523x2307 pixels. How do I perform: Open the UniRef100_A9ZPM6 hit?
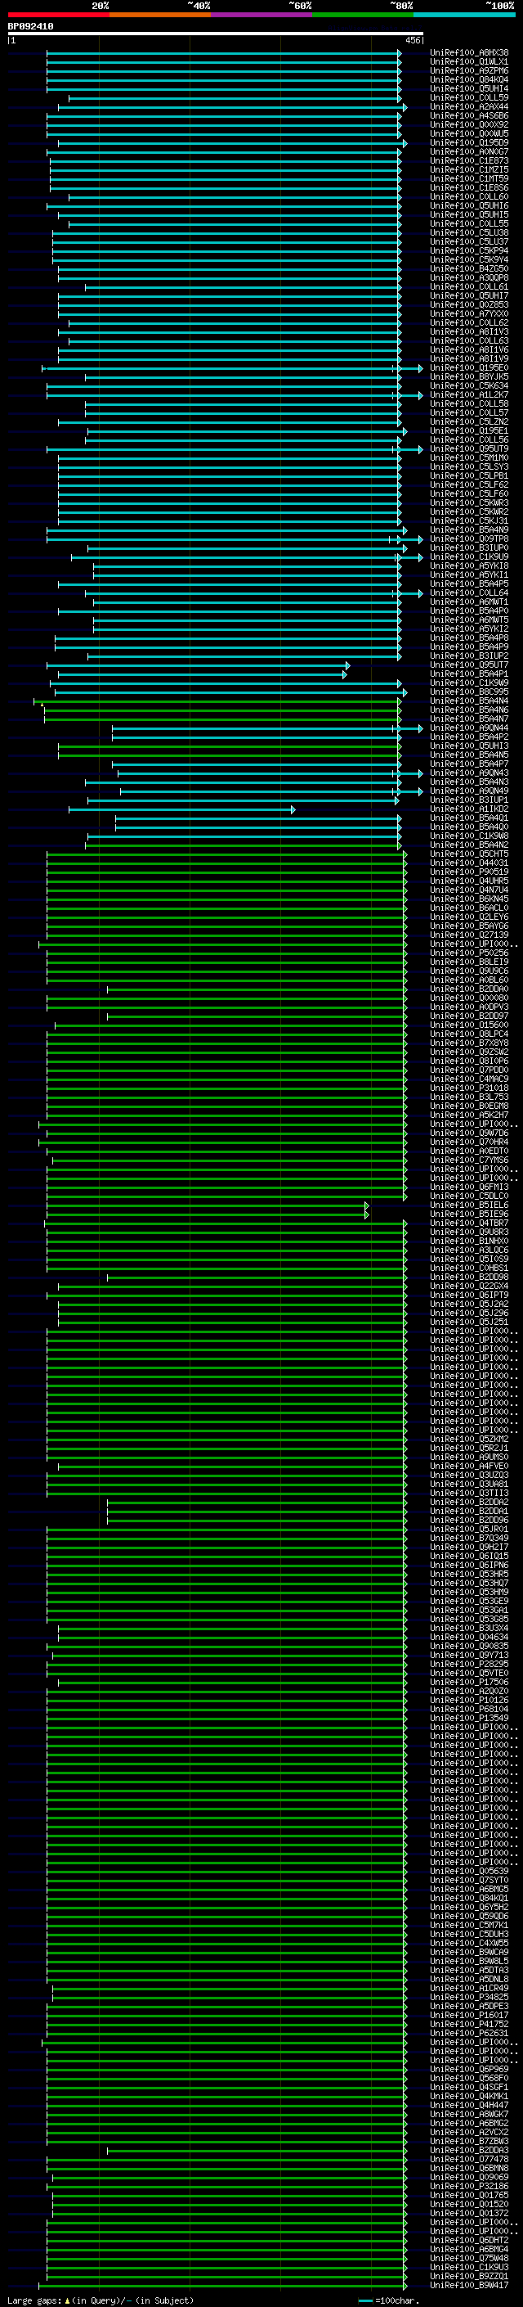click(469, 70)
